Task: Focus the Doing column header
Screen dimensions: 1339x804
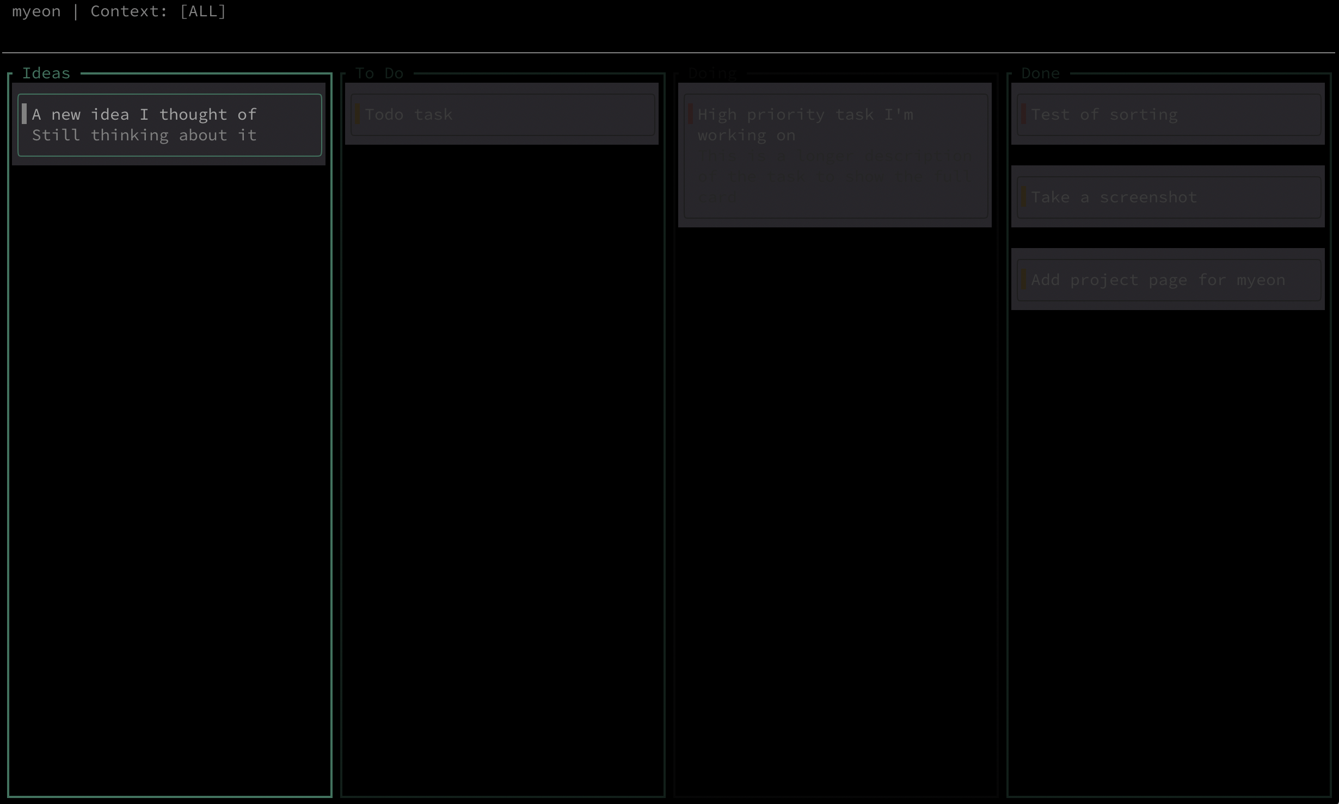Action: (712, 73)
